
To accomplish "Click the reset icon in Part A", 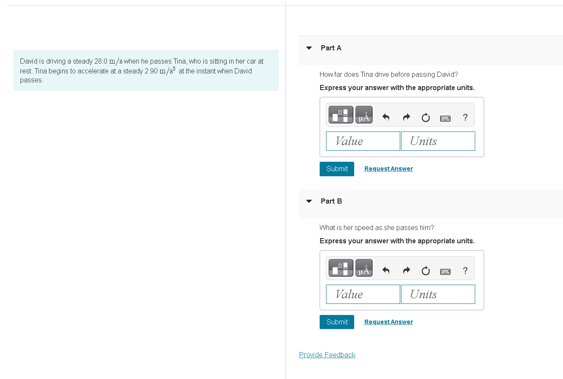I will coord(426,118).
